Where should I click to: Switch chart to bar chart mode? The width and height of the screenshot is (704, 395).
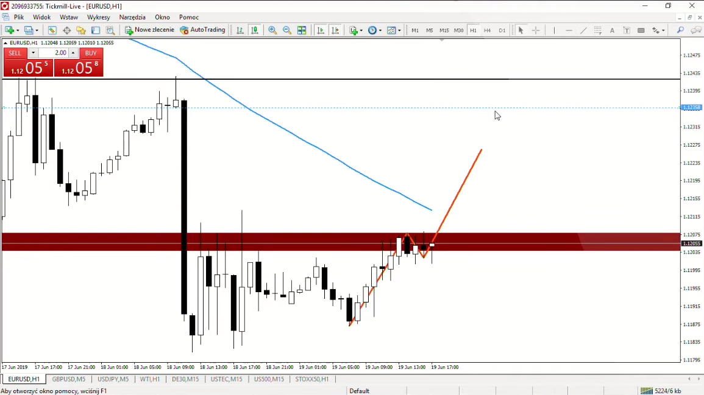click(x=240, y=30)
